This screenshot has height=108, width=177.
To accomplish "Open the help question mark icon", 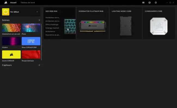I will click(149, 3).
